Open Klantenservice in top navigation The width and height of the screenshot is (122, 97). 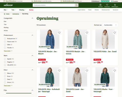106,10
